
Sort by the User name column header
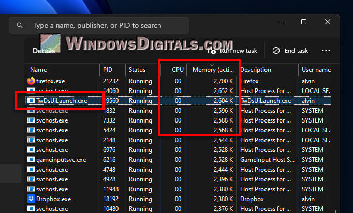click(316, 70)
